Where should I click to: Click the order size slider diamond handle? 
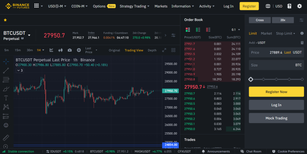pyautogui.click(x=251, y=79)
